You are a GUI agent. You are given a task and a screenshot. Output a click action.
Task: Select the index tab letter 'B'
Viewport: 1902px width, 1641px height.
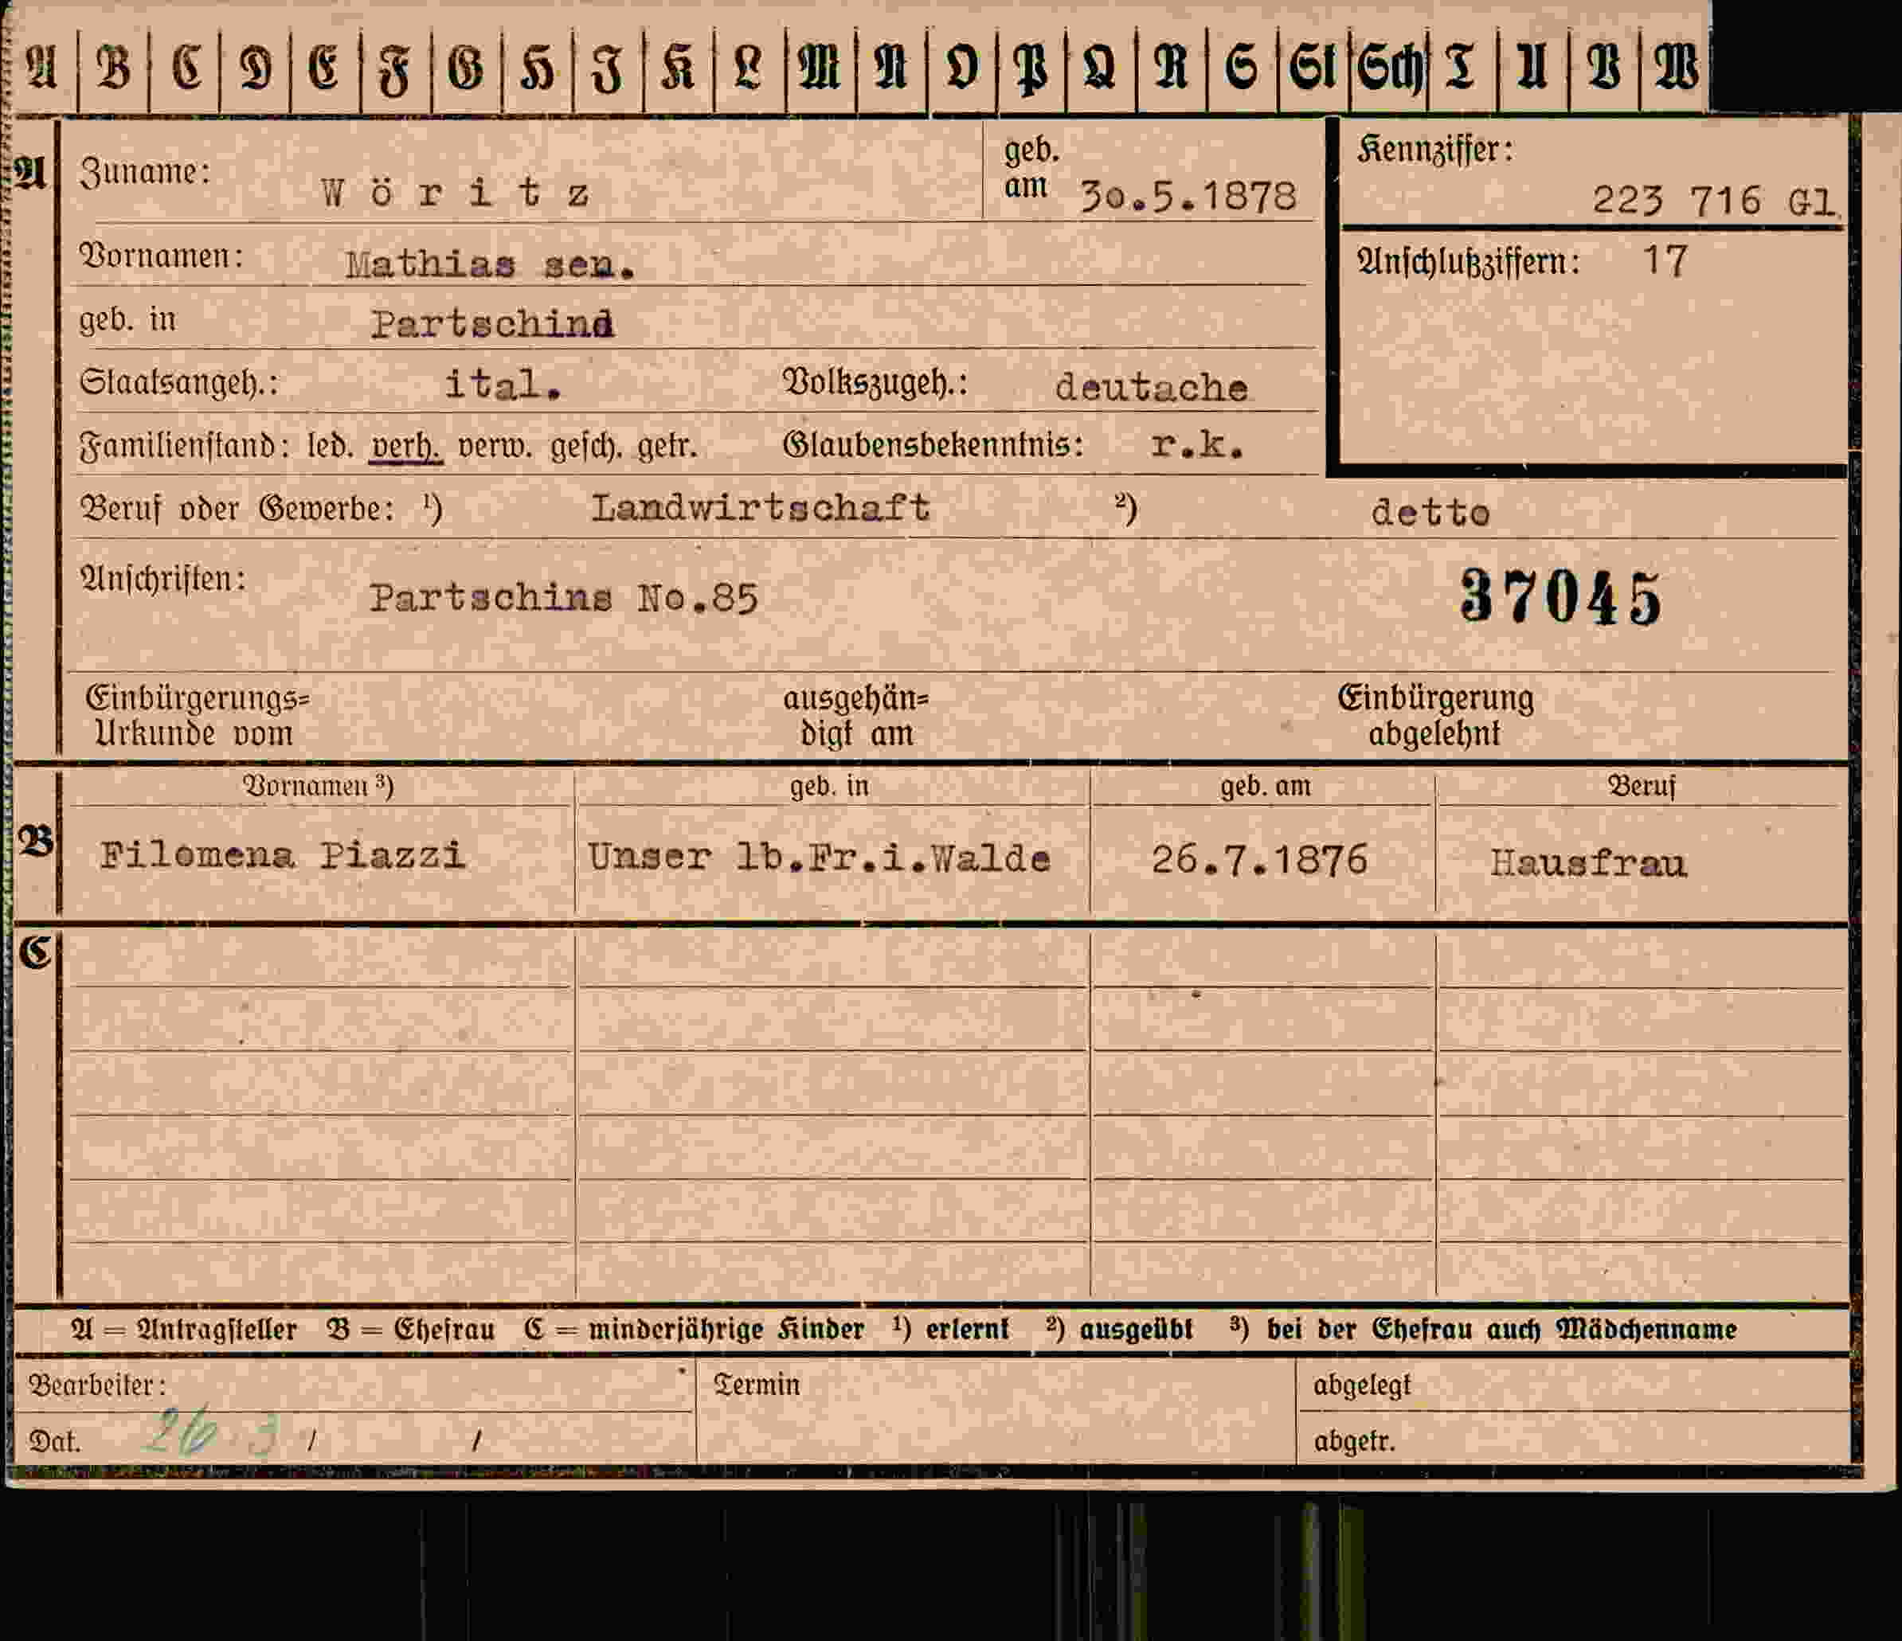tap(114, 67)
